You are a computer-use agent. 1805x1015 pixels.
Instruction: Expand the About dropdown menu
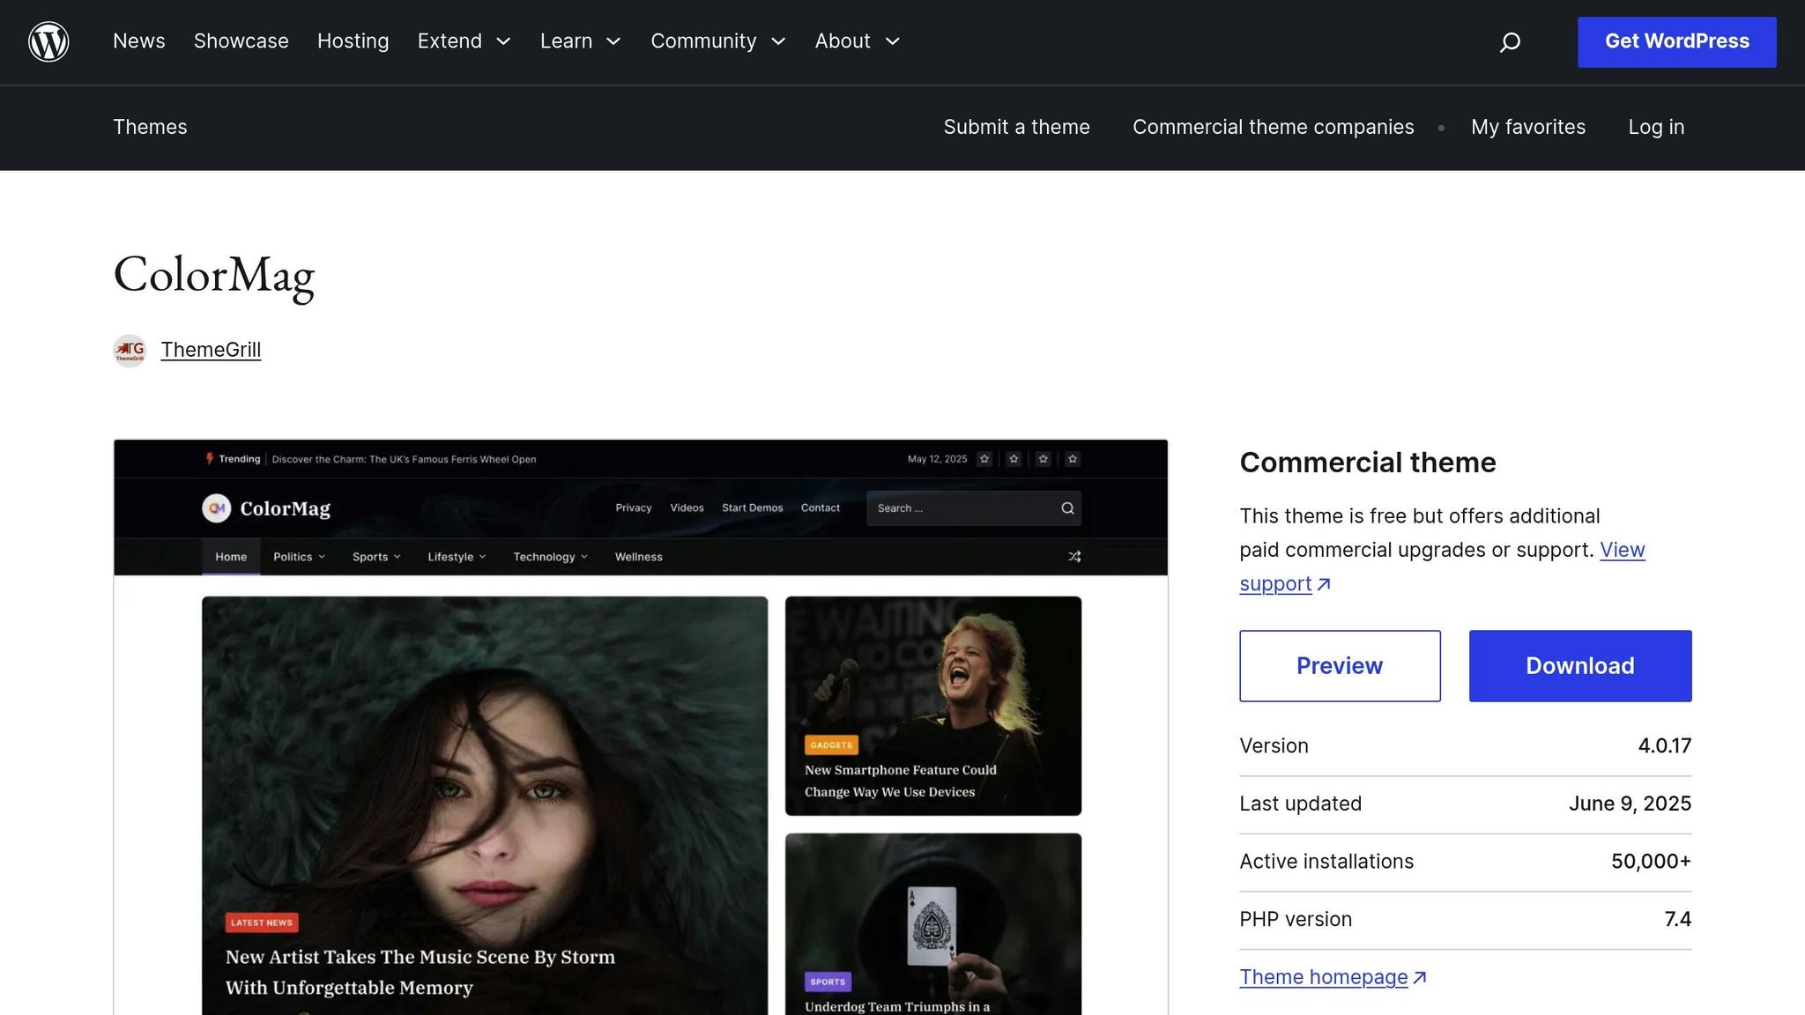coord(858,41)
